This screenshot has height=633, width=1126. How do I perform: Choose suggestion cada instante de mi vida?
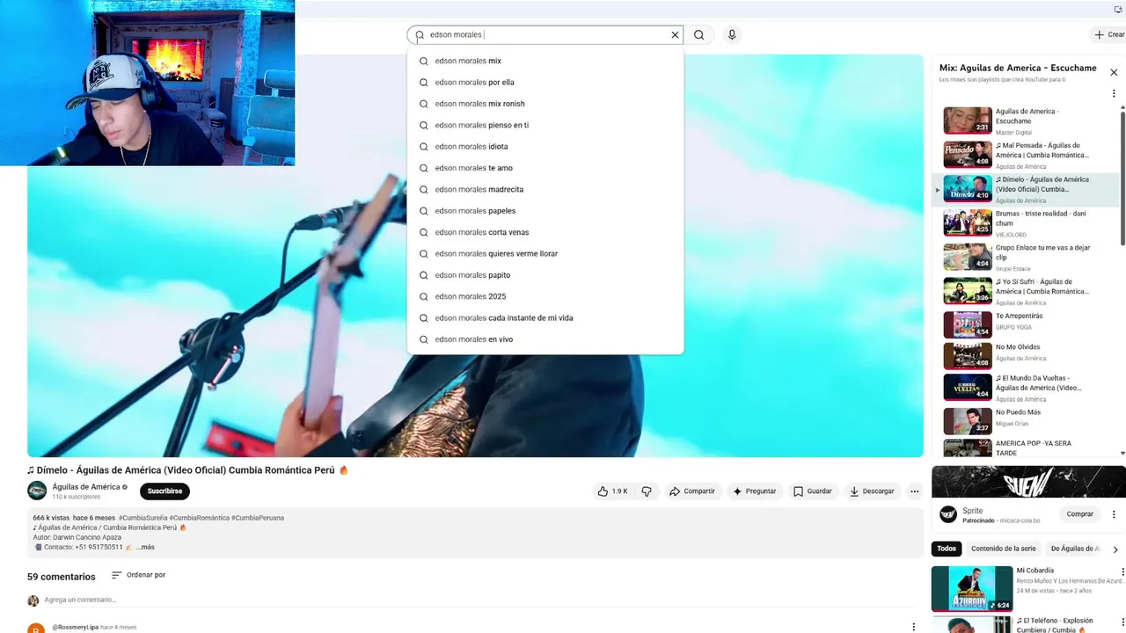tap(545, 317)
